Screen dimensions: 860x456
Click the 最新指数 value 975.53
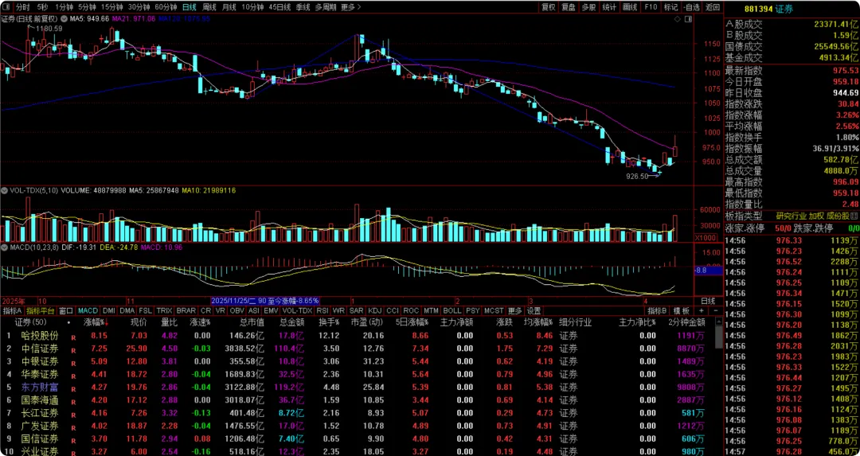(845, 70)
